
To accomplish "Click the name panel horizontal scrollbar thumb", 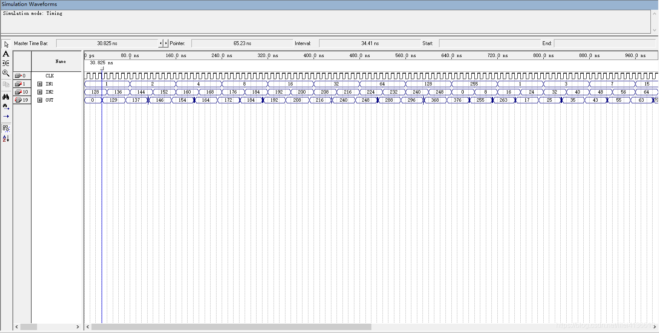I will 29,327.
